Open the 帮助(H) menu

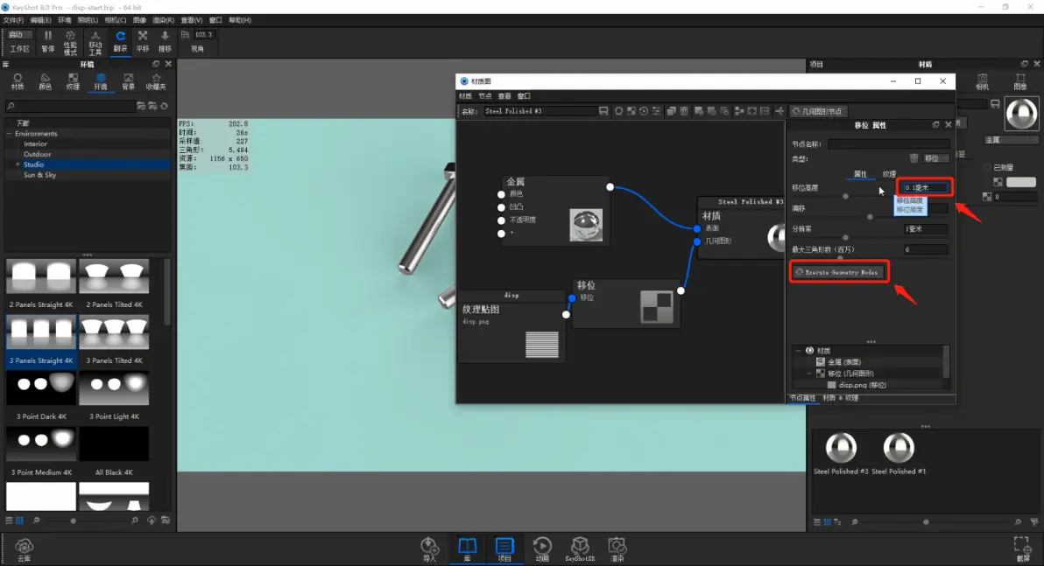pos(240,21)
